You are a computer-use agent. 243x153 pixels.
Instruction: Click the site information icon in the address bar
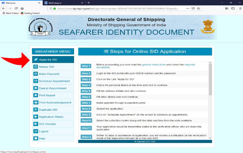[x=51, y=8]
